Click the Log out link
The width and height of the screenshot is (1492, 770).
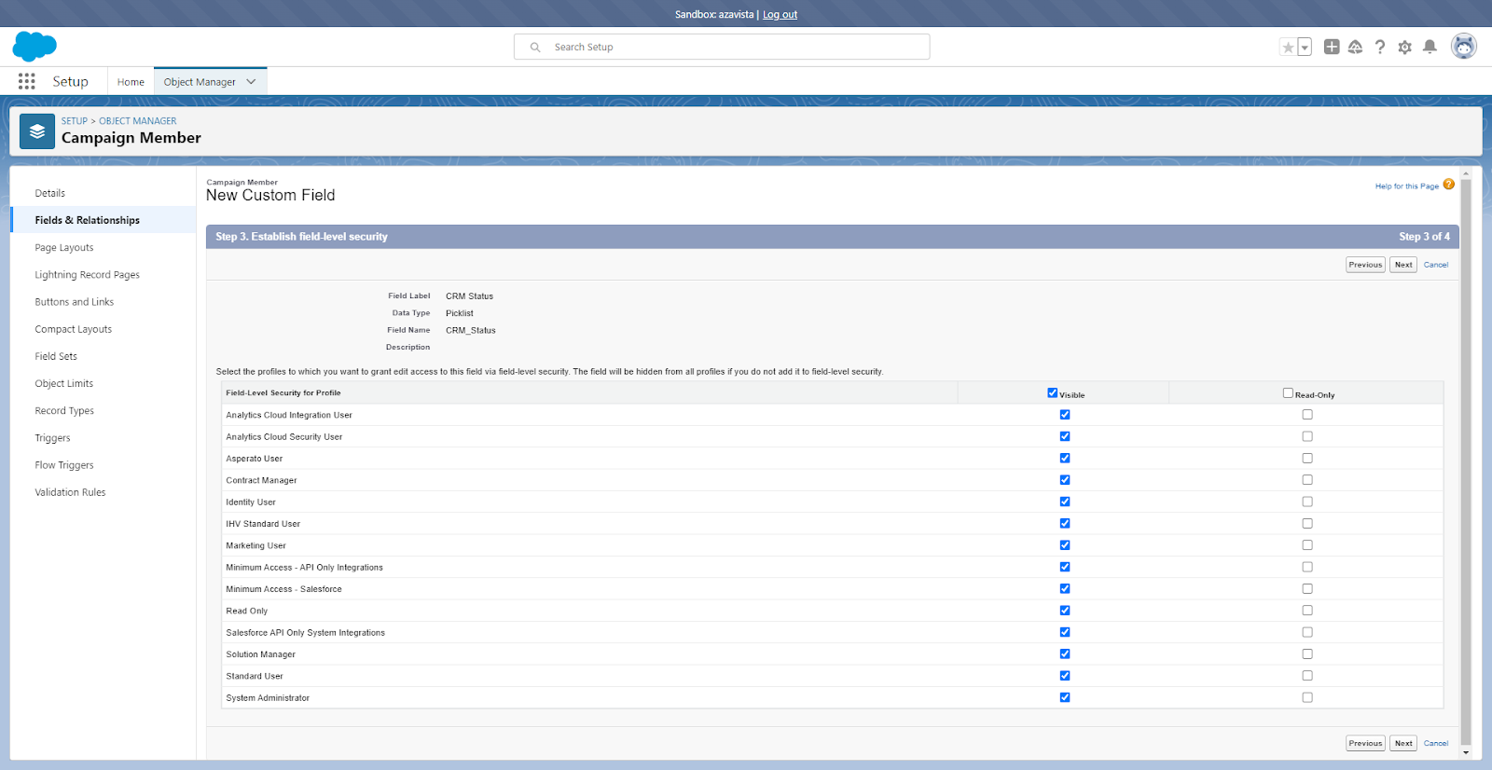pos(780,14)
